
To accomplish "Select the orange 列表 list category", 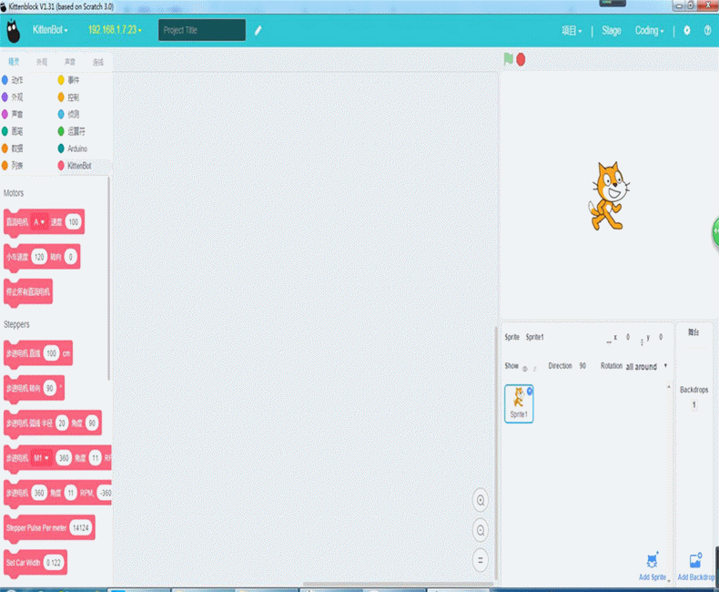I will pyautogui.click(x=13, y=165).
